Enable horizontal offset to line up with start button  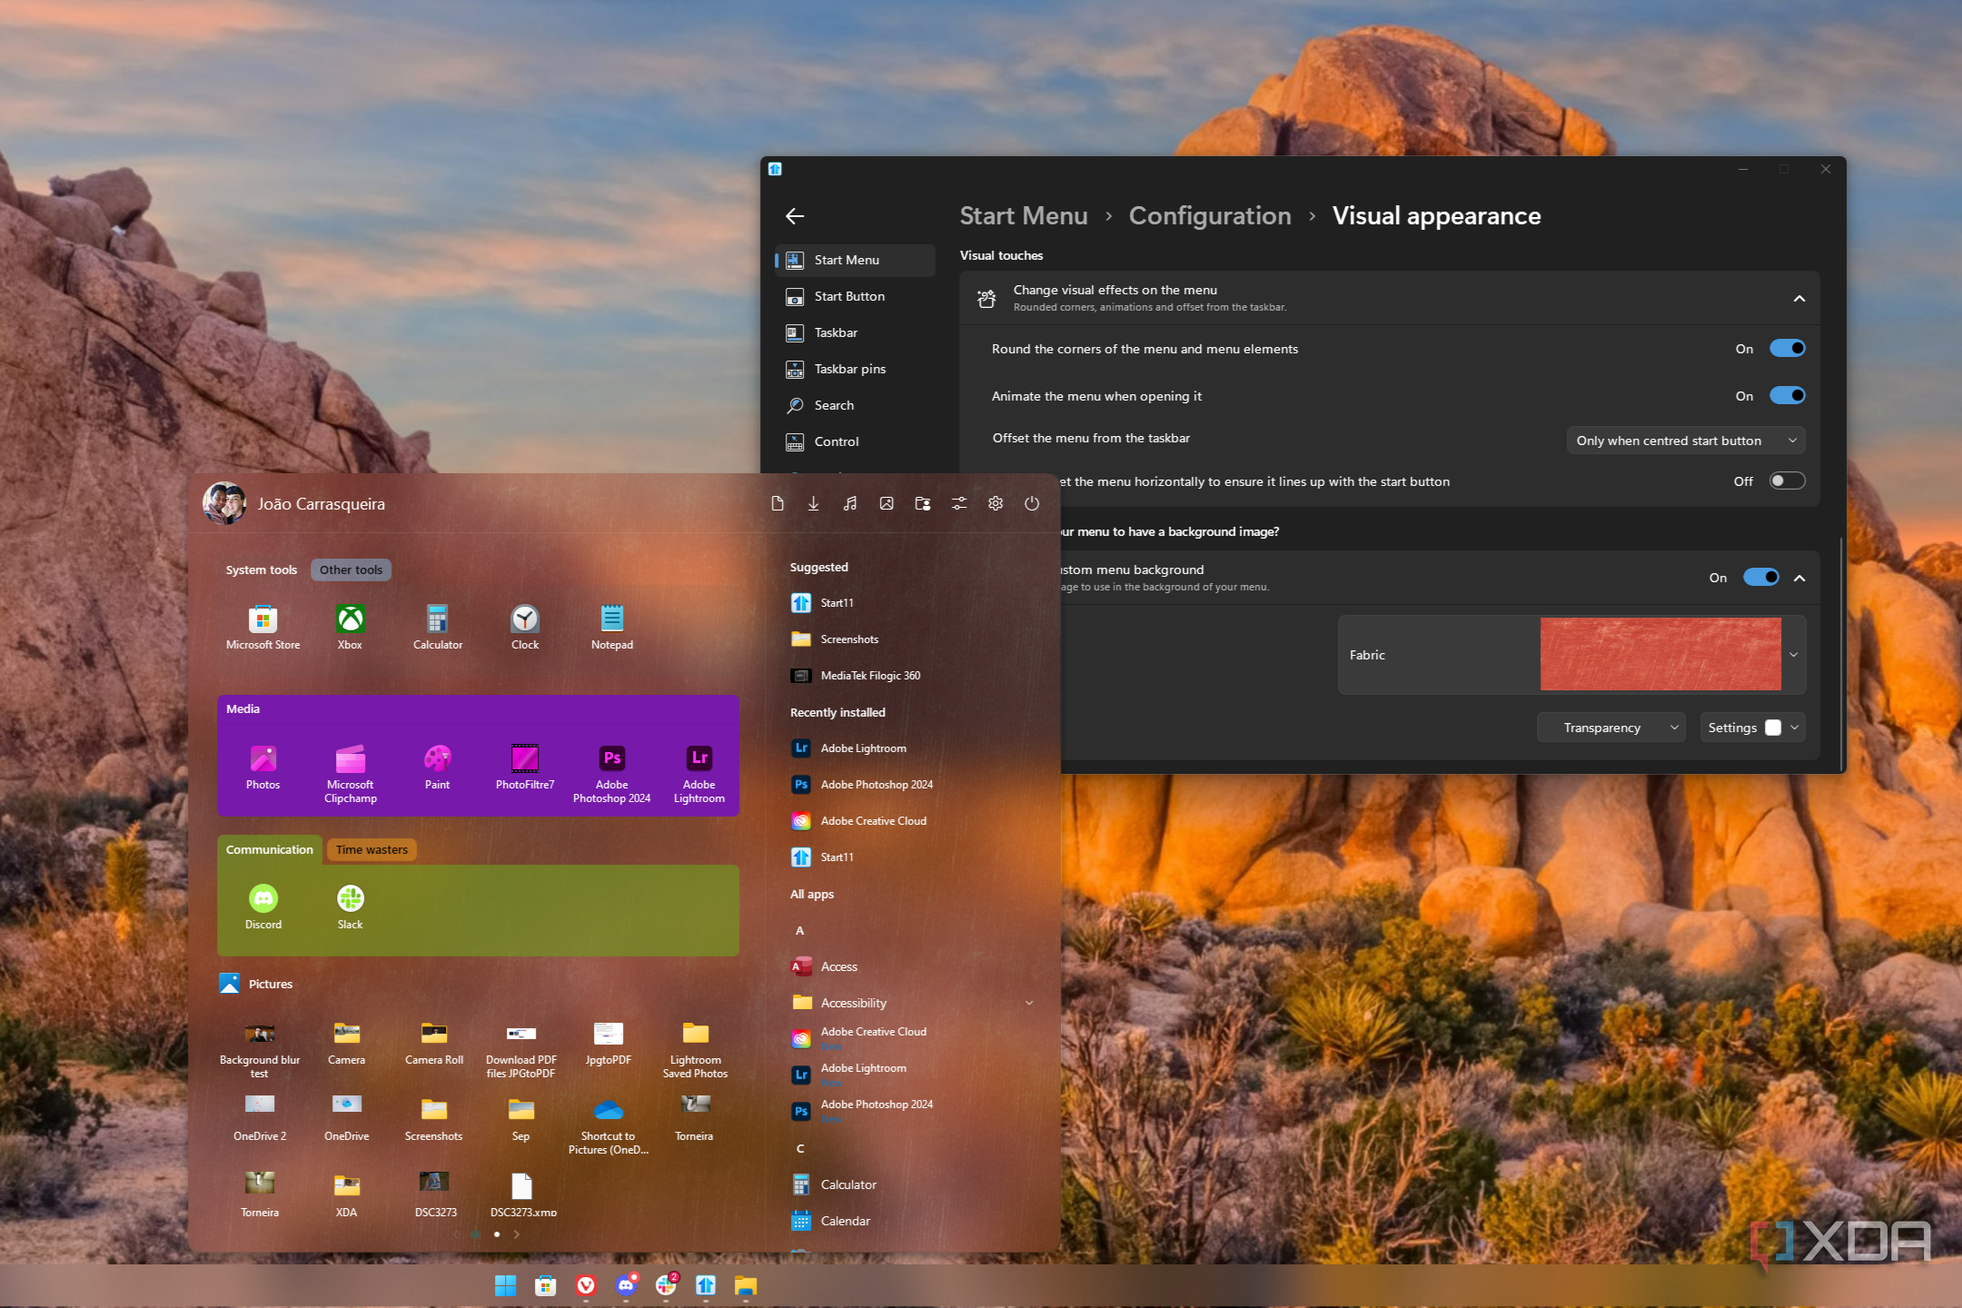(x=1787, y=481)
